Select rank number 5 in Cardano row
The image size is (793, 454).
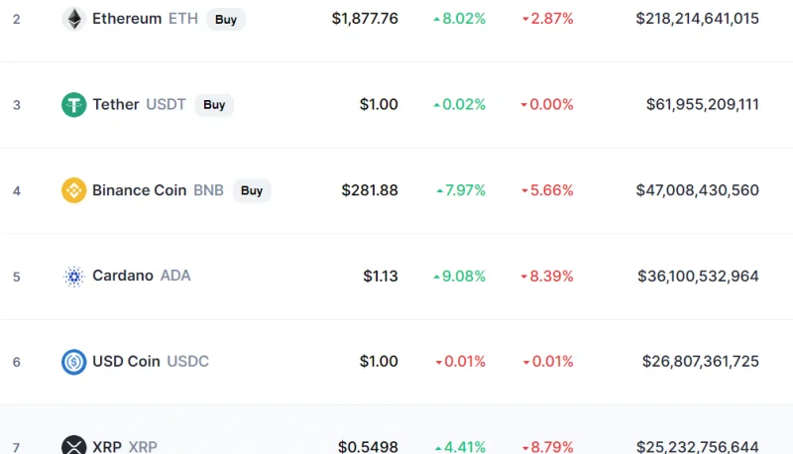tap(17, 277)
